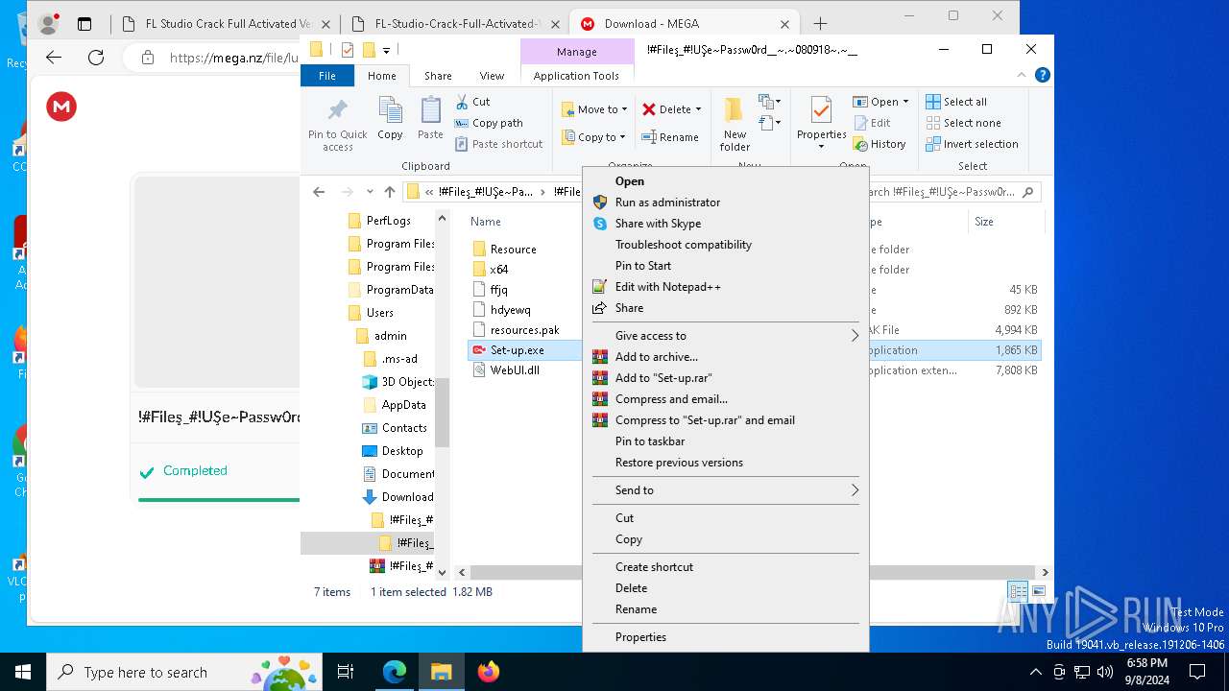1229x691 pixels.
Task: Select the Resource folder in file list
Action: pyautogui.click(x=513, y=250)
